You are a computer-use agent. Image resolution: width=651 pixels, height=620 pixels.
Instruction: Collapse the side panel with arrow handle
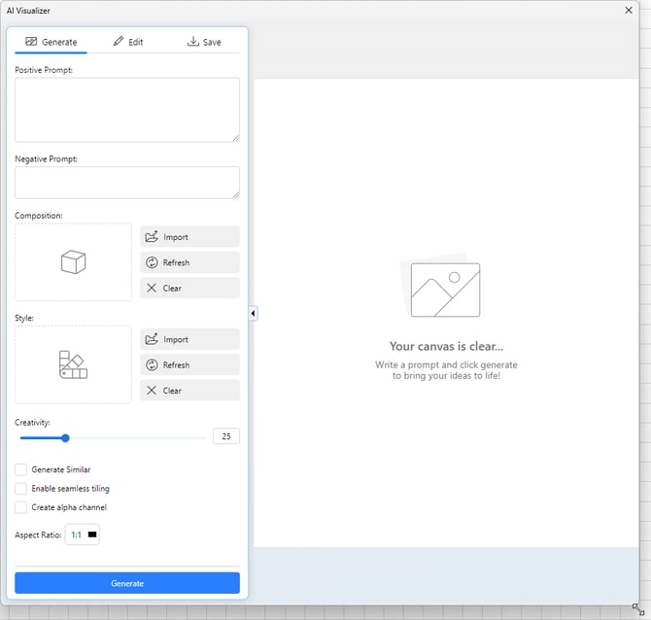(x=253, y=313)
